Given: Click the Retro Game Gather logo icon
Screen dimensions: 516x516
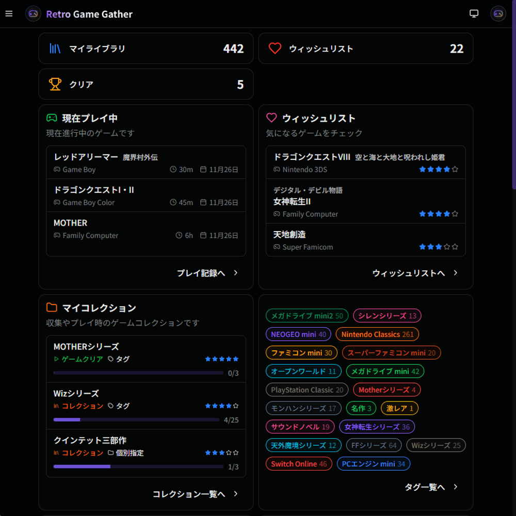Looking at the screenshot, I should (33, 14).
